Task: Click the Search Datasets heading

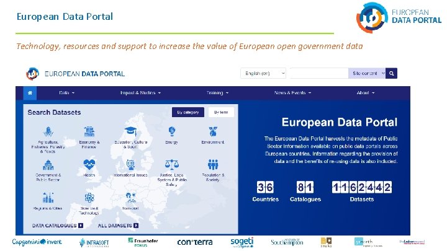Action: [x=54, y=112]
